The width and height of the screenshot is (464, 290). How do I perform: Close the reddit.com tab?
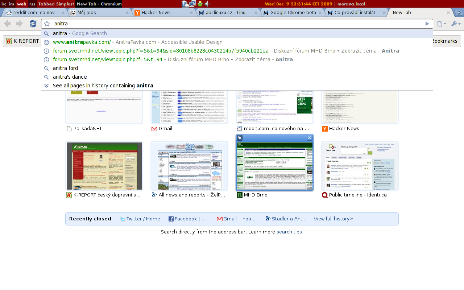click(x=63, y=13)
